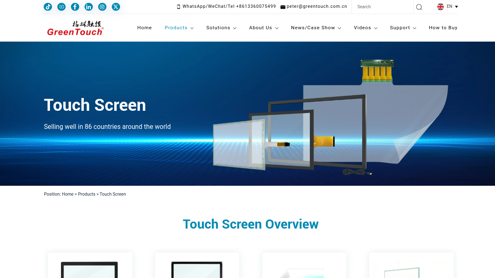
Task: Open the Videos menu item
Action: click(363, 28)
